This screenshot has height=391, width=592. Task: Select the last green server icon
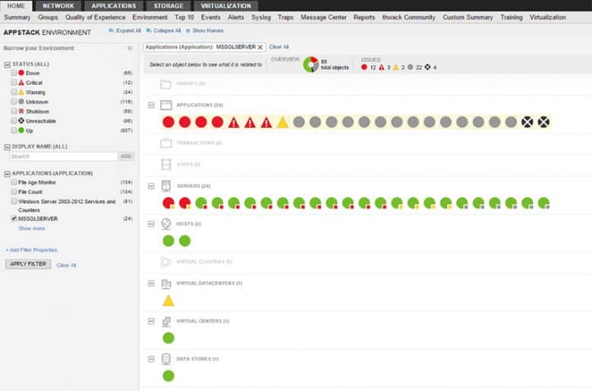click(543, 203)
